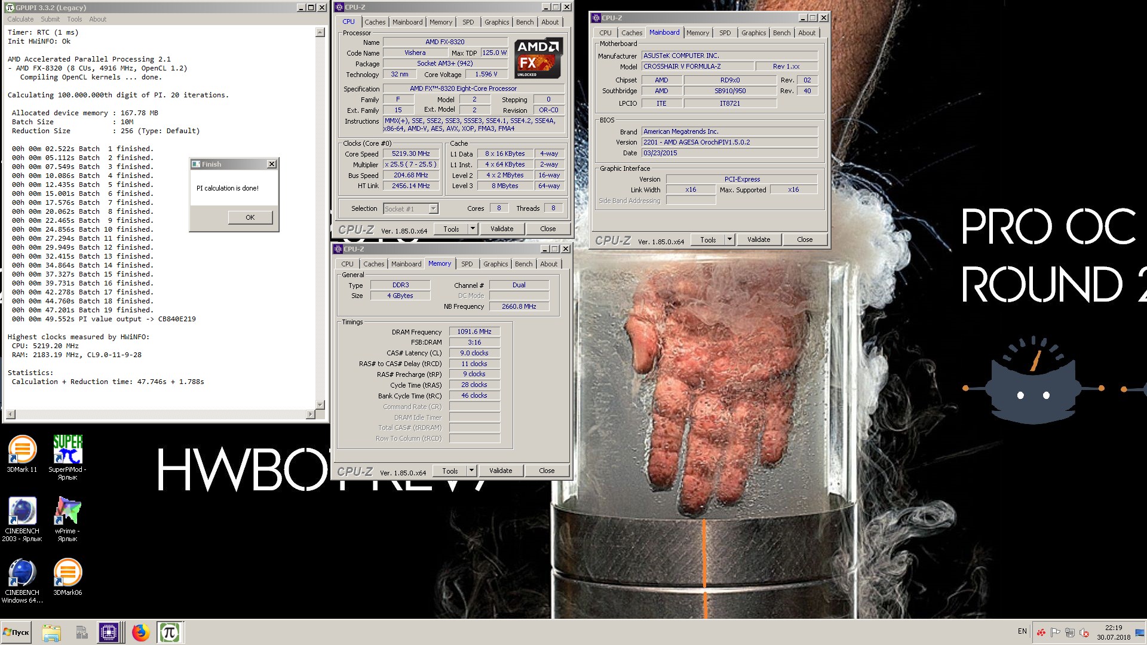The image size is (1147, 645).
Task: Click GPUPI horizontal scrollbar left arrow
Action: (x=10, y=414)
